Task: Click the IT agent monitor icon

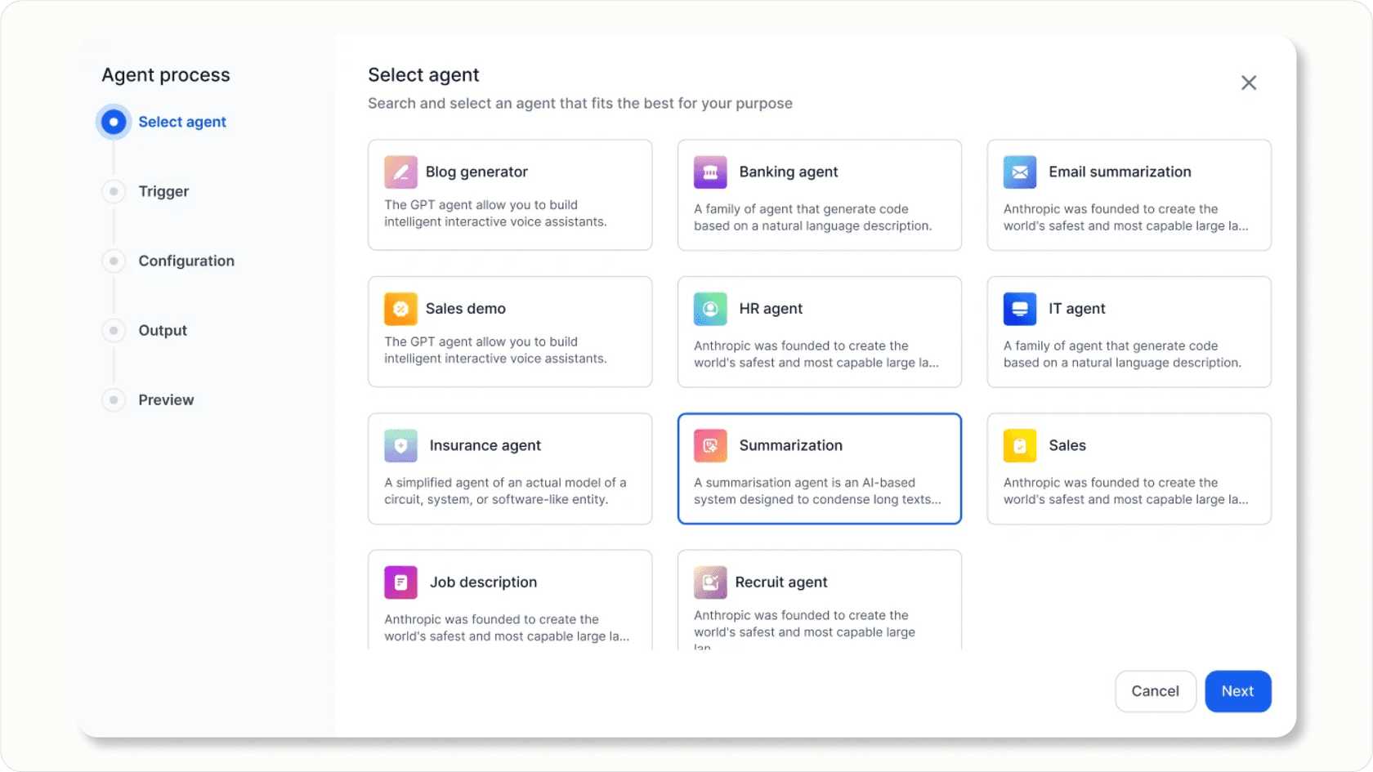Action: pos(1019,309)
